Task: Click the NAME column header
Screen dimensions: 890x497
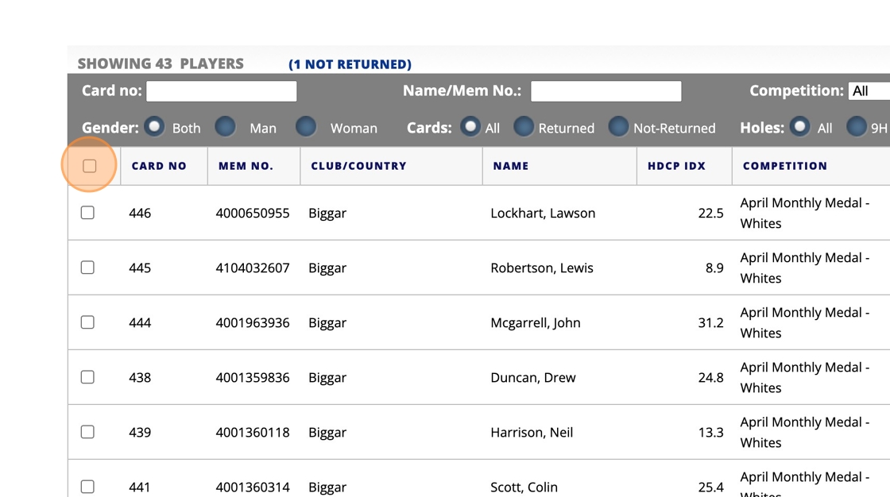Action: tap(510, 166)
